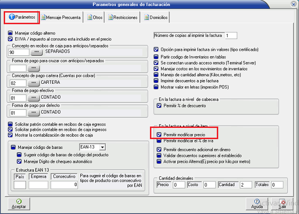Uncheck Permitir % de descuento

[159, 106]
